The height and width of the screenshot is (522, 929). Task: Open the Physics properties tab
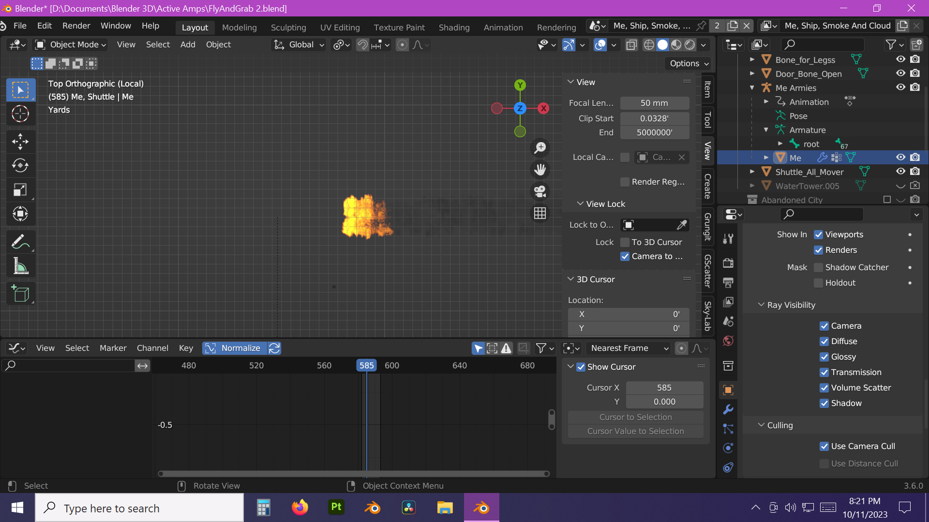click(x=728, y=448)
